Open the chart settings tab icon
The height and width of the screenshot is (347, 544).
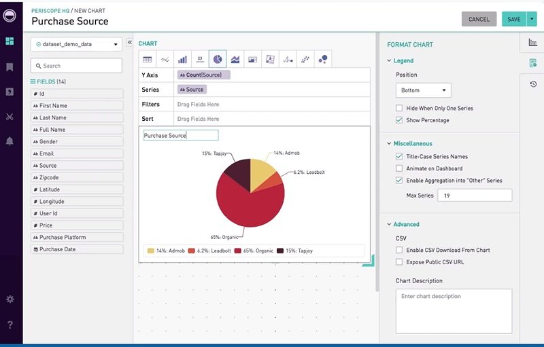tap(532, 42)
